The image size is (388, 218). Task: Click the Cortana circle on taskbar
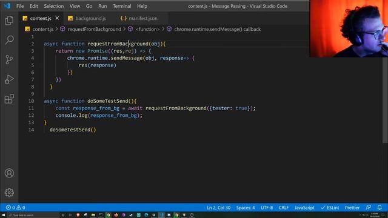[x=63, y=215]
